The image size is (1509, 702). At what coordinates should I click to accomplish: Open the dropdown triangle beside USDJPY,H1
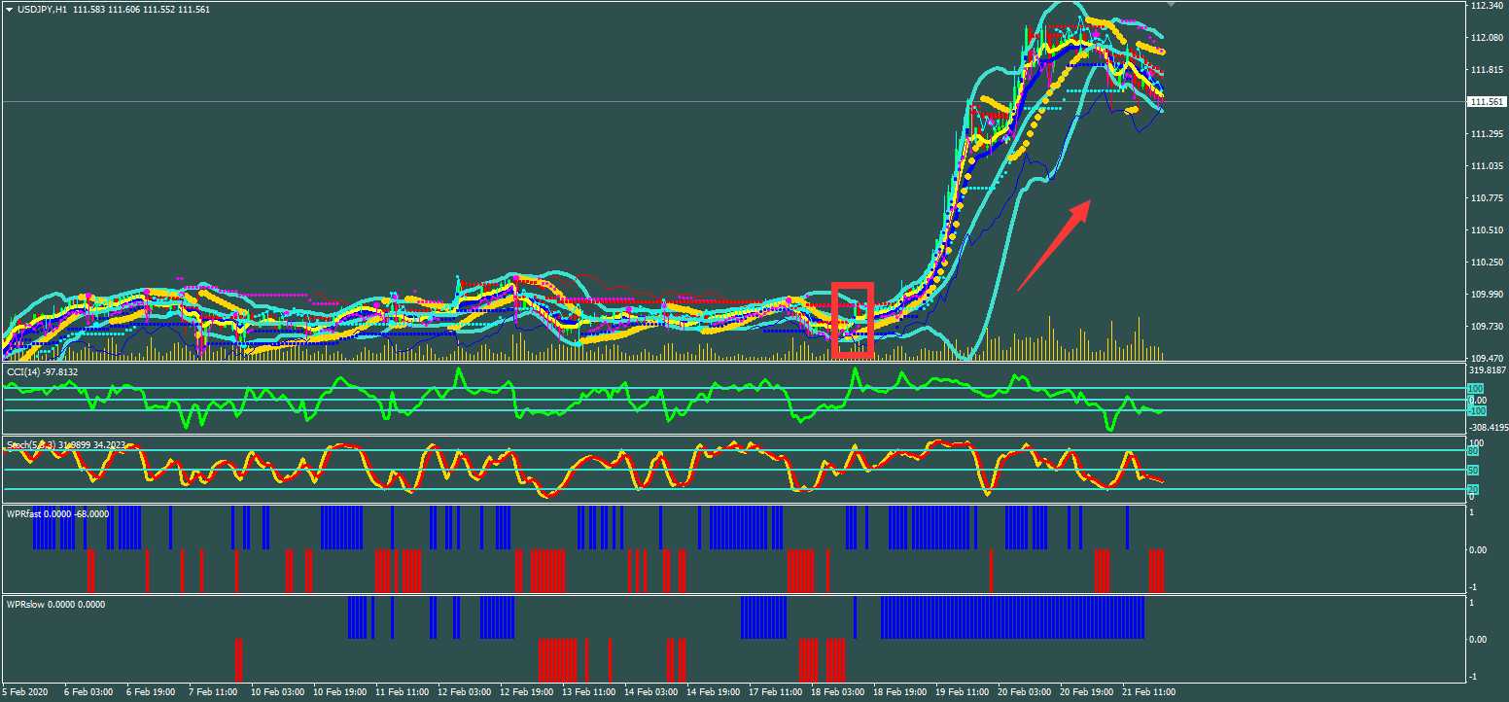pyautogui.click(x=9, y=9)
